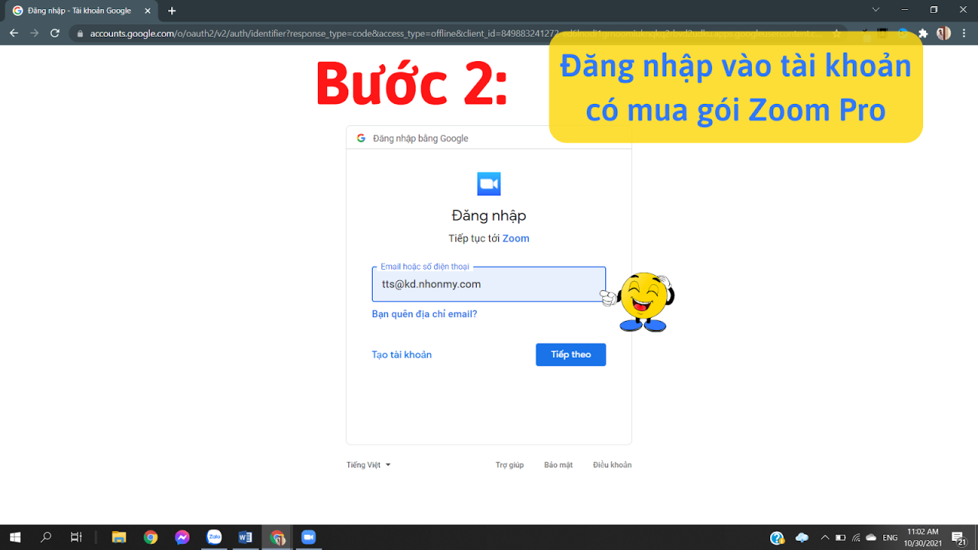This screenshot has height=550, width=978.
Task: Click the Bạn quên địa chỉ email link
Action: (x=424, y=313)
